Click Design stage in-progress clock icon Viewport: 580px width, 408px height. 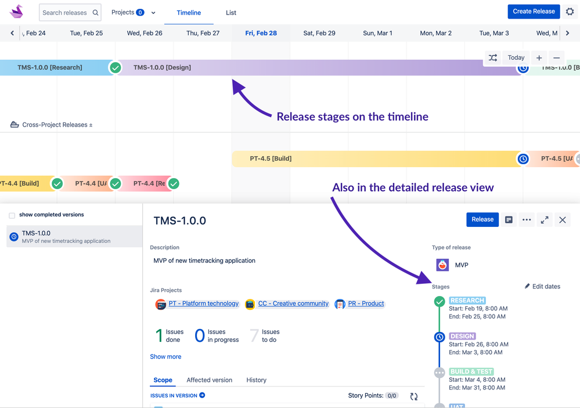(439, 337)
